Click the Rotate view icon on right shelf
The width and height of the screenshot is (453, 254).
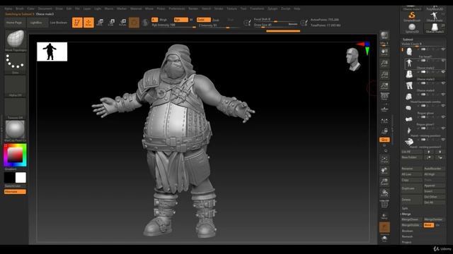click(x=384, y=193)
